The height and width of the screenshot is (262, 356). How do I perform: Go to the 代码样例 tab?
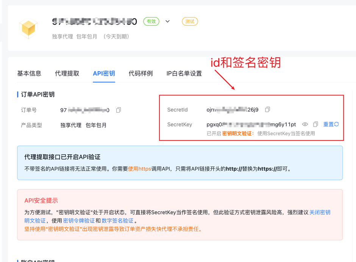pos(141,74)
